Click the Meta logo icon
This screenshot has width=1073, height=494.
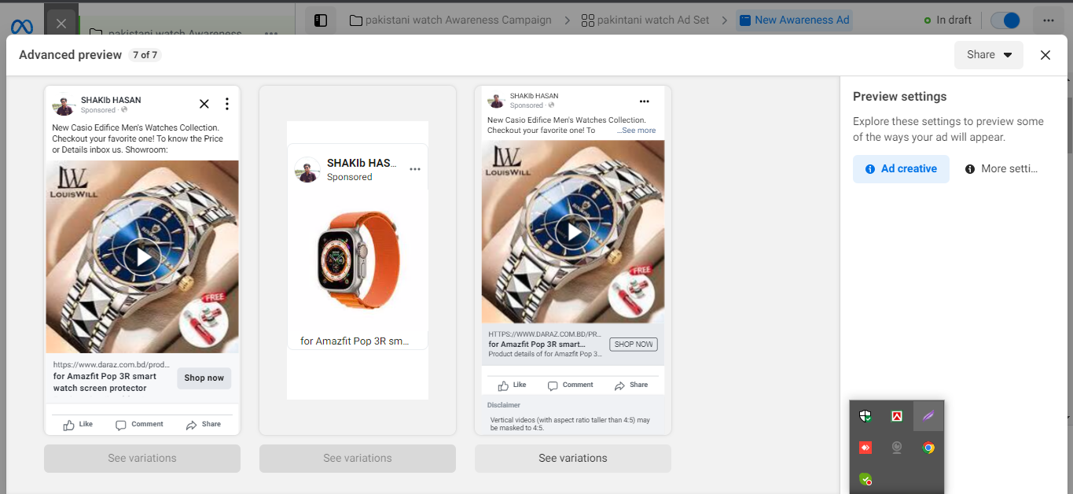coord(22,26)
